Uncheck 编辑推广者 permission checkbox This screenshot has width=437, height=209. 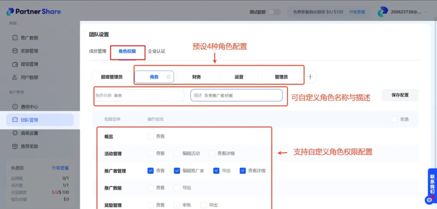pos(177,171)
